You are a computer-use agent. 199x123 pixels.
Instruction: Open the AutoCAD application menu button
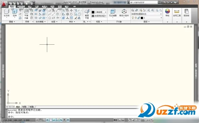(4, 4)
